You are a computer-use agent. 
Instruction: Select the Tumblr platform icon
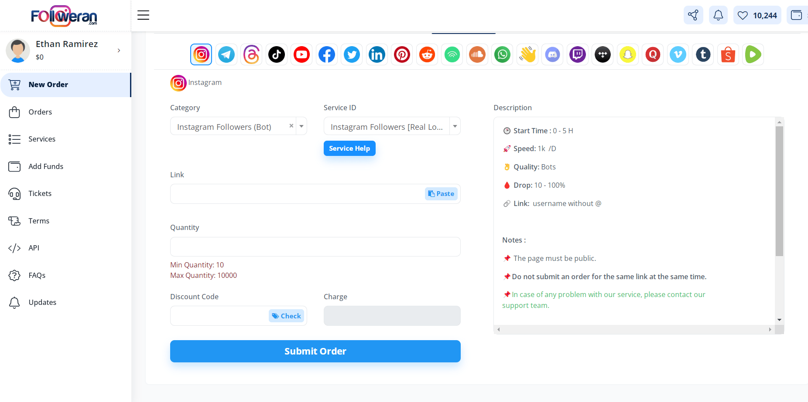coord(703,54)
